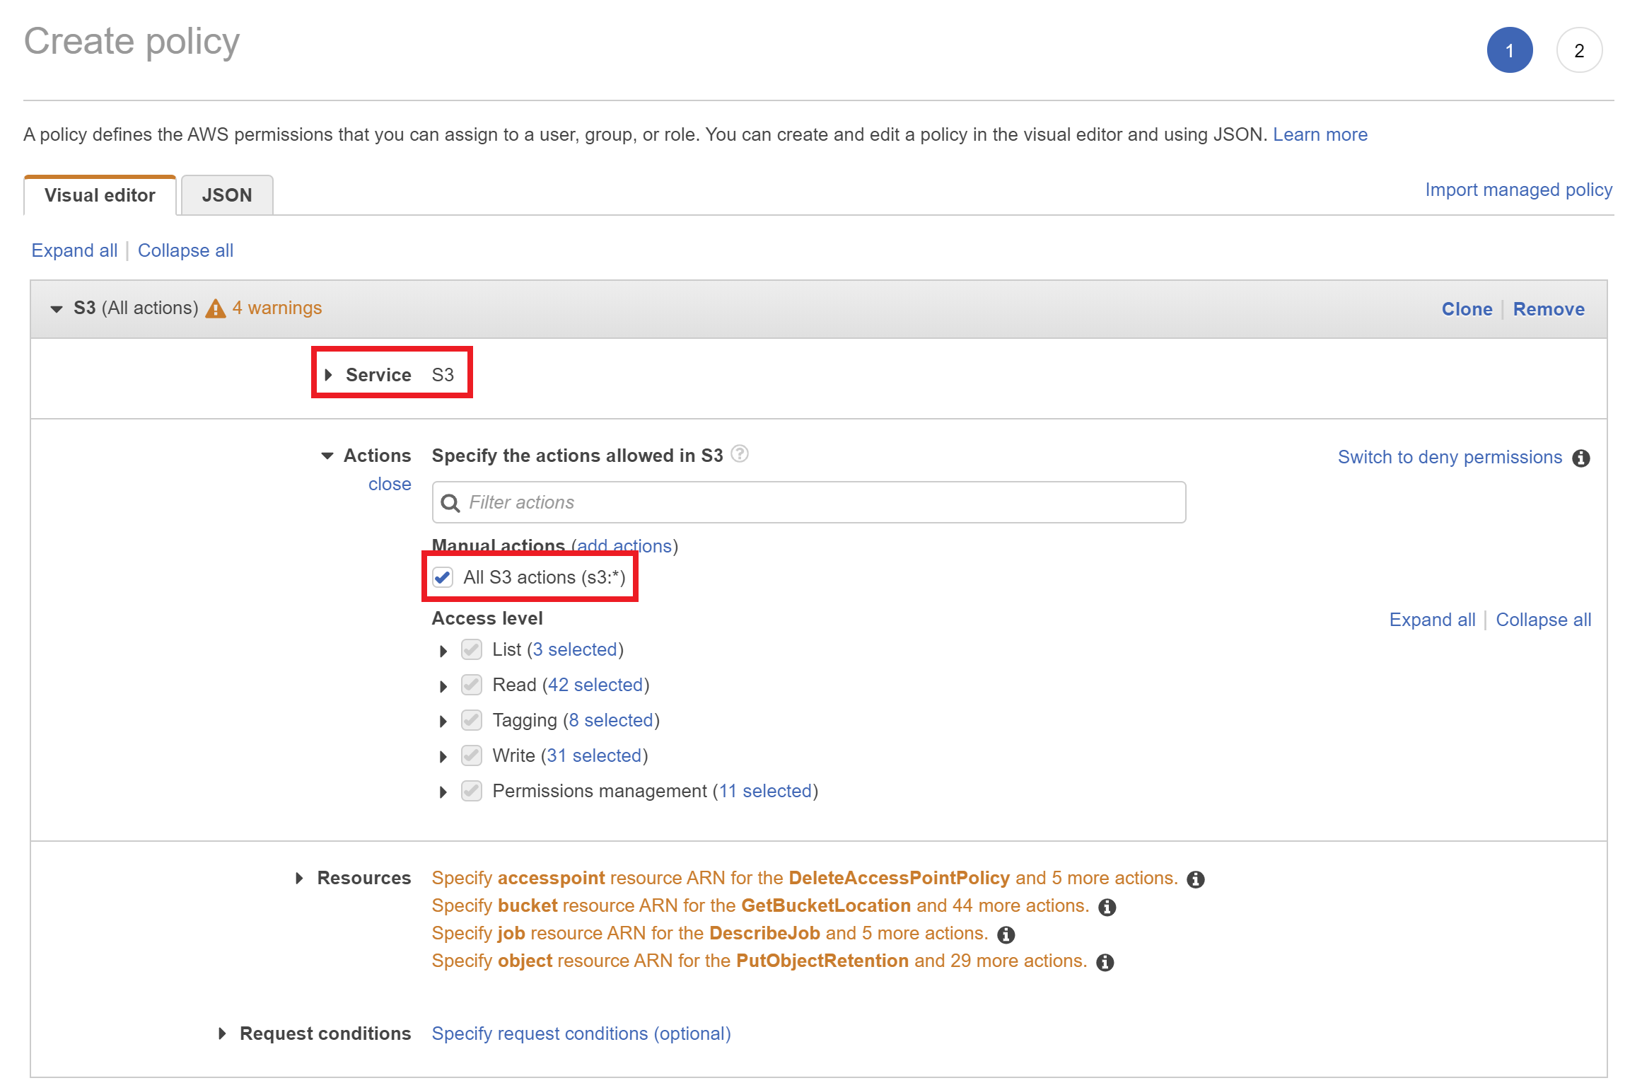
Task: Click Specify request conditions (optional) link
Action: 581,1033
